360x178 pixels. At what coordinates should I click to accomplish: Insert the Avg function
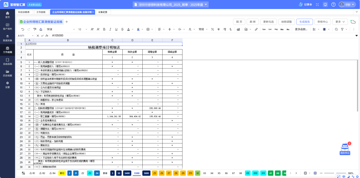click(x=276, y=29)
